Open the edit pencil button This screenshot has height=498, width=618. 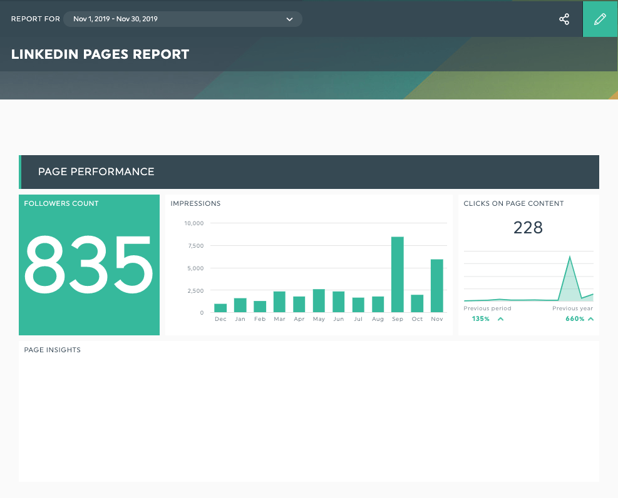pos(600,19)
